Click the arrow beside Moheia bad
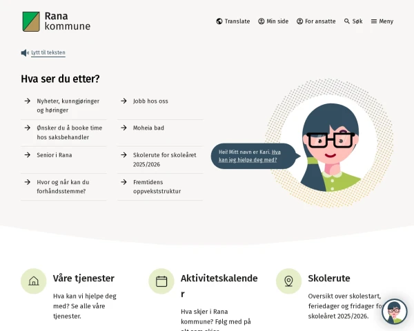Viewport: 414px width, 331px height. tap(124, 128)
